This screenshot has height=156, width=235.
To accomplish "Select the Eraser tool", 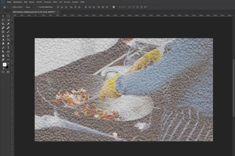I will tap(3, 40).
